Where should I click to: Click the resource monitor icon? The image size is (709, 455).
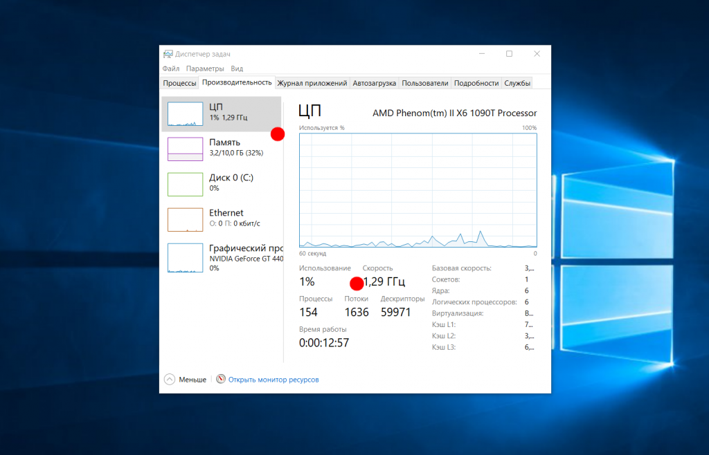pos(221,380)
